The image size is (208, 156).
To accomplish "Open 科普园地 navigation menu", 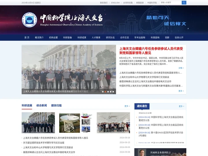I will click(155, 38).
